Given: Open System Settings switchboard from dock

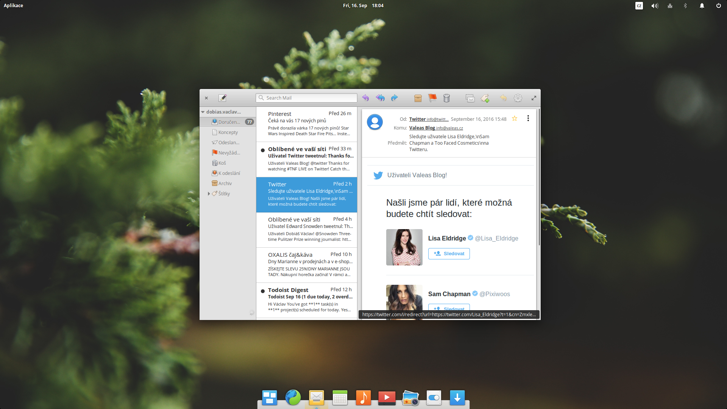Looking at the screenshot, I should [434, 398].
